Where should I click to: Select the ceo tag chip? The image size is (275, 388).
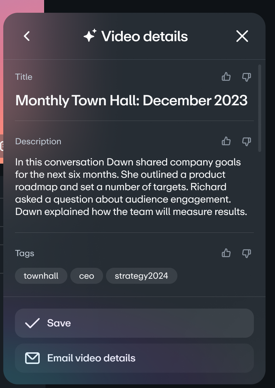tap(87, 276)
